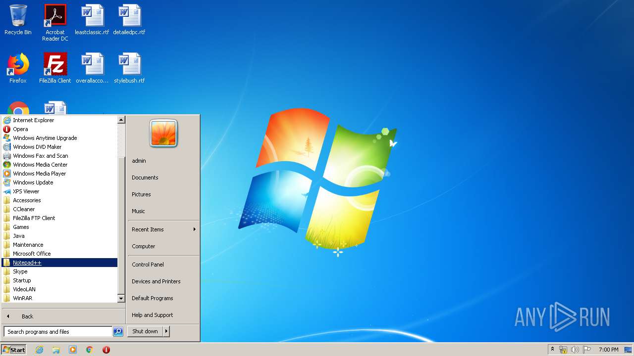The image size is (634, 356).
Task: Launch Opera from the Start menu list
Action: pos(59,129)
